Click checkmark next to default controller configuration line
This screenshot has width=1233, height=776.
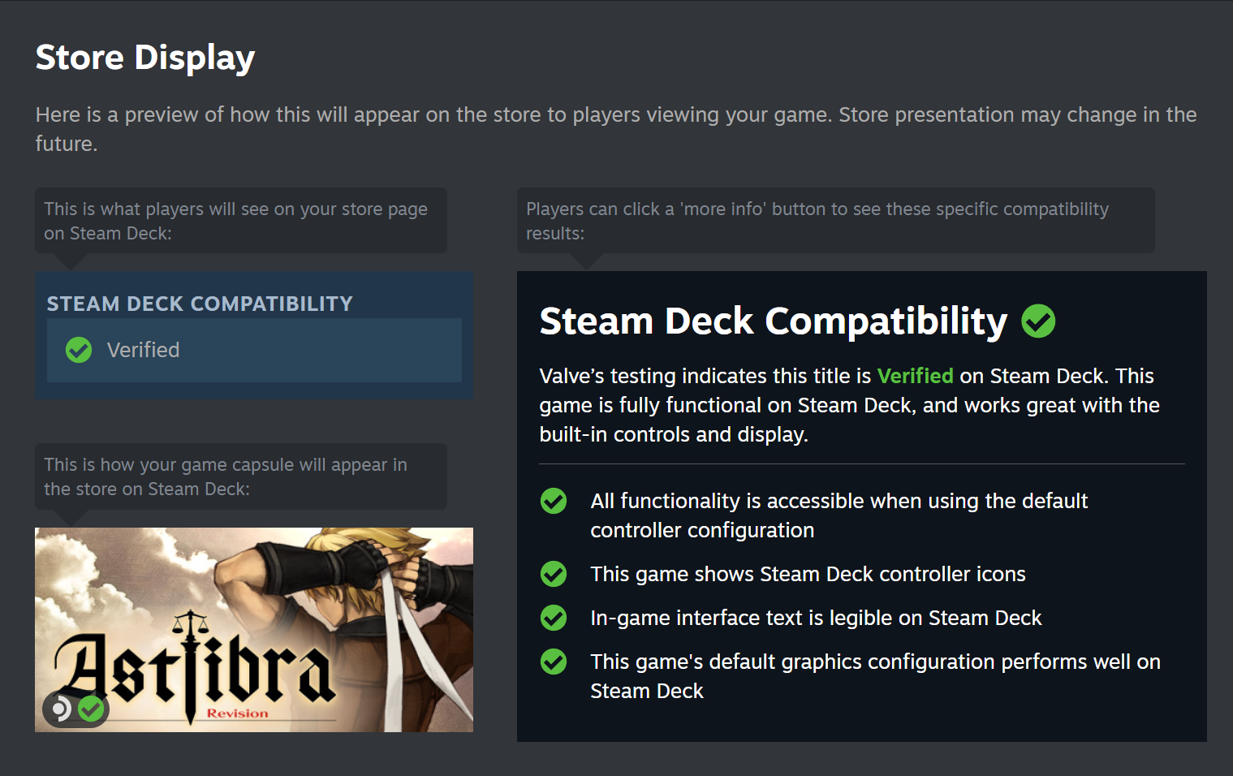tap(554, 501)
